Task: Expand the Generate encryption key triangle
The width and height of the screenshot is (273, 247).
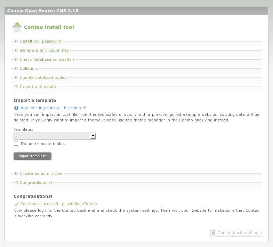Action: pos(17,50)
